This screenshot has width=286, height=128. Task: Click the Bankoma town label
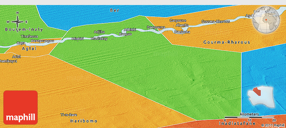182,32
